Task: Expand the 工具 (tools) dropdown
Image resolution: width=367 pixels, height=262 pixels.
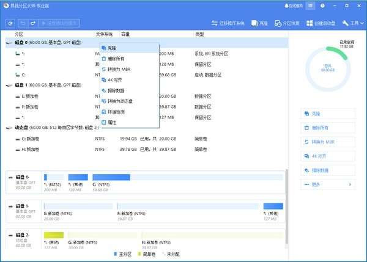Action: pyautogui.click(x=353, y=23)
